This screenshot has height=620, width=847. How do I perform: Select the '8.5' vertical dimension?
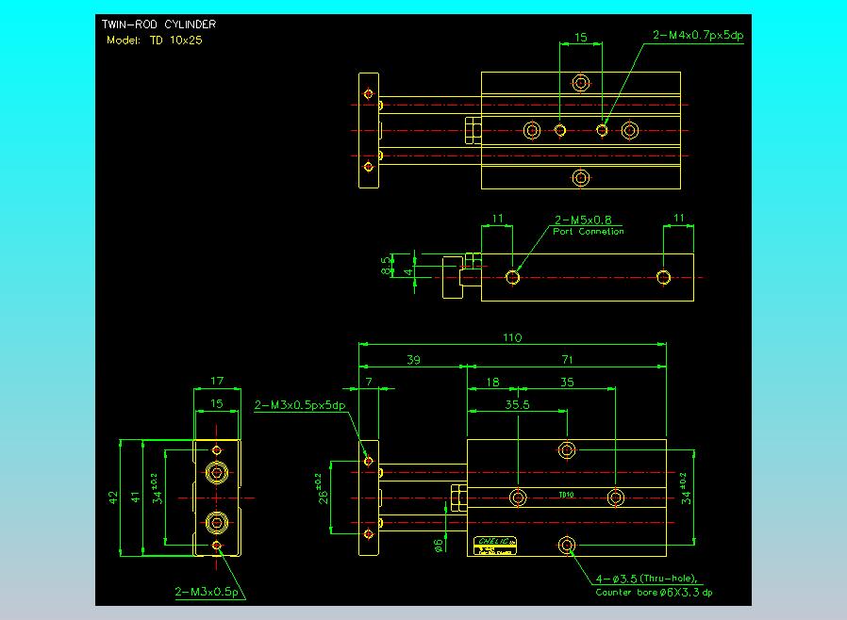tap(385, 266)
